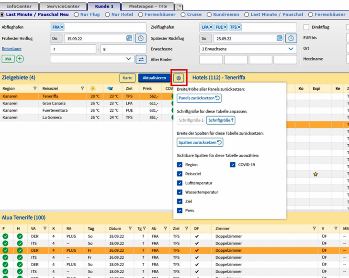
Task: Uncheck the Wassertemperatur column checkbox
Action: click(180, 192)
